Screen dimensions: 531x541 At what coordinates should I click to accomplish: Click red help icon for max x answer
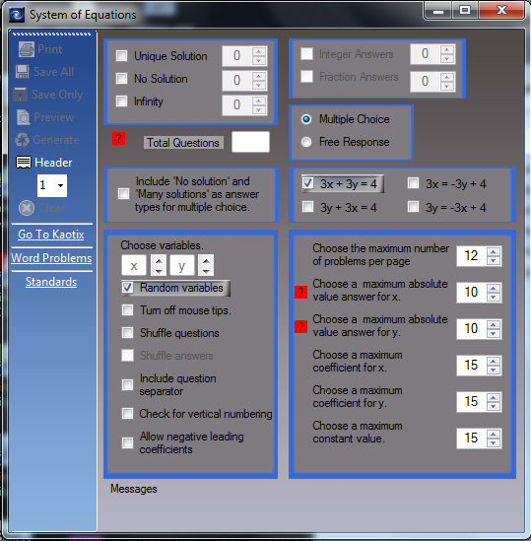pyautogui.click(x=300, y=292)
